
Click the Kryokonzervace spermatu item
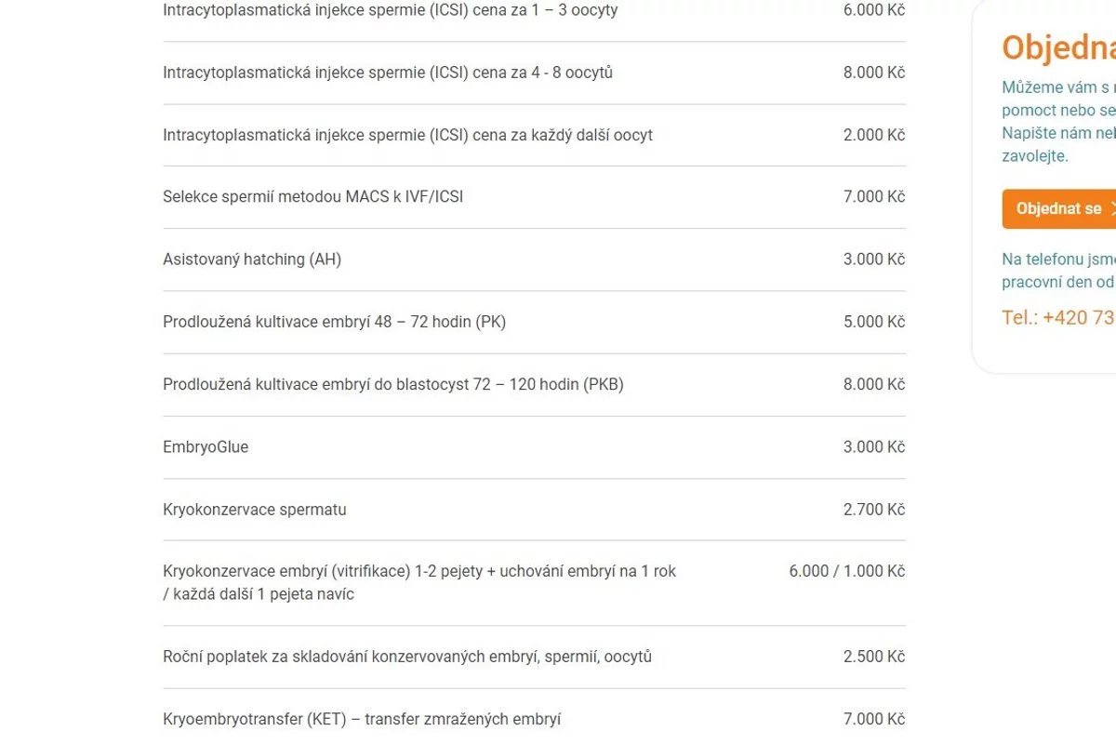[254, 510]
